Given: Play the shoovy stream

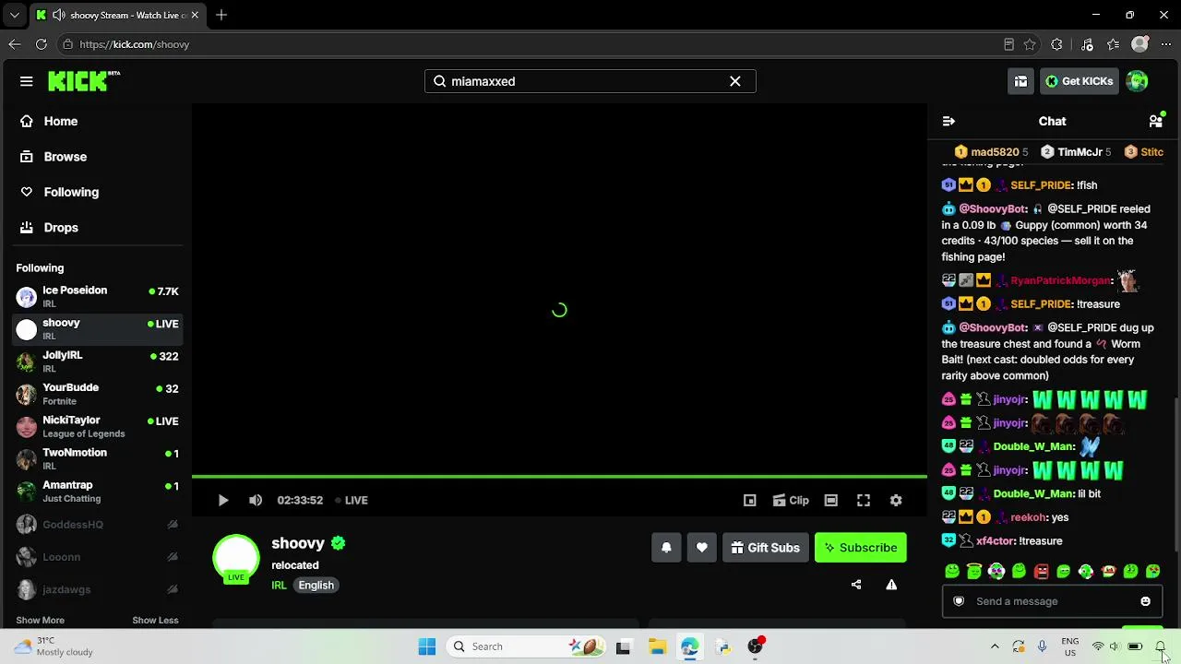Looking at the screenshot, I should click(x=223, y=500).
